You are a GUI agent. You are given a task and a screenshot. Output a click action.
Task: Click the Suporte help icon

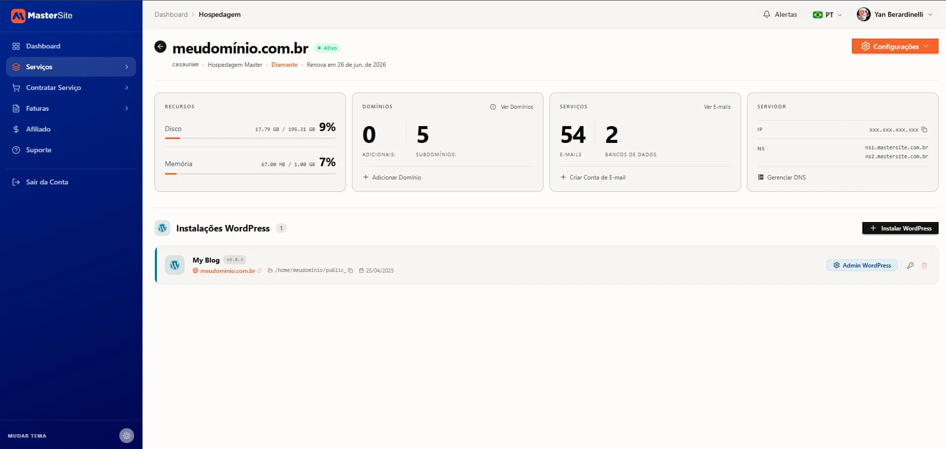(x=16, y=150)
